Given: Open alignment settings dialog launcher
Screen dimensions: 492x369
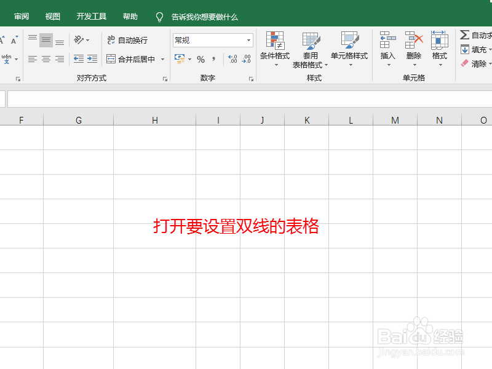Looking at the screenshot, I should pos(165,79).
